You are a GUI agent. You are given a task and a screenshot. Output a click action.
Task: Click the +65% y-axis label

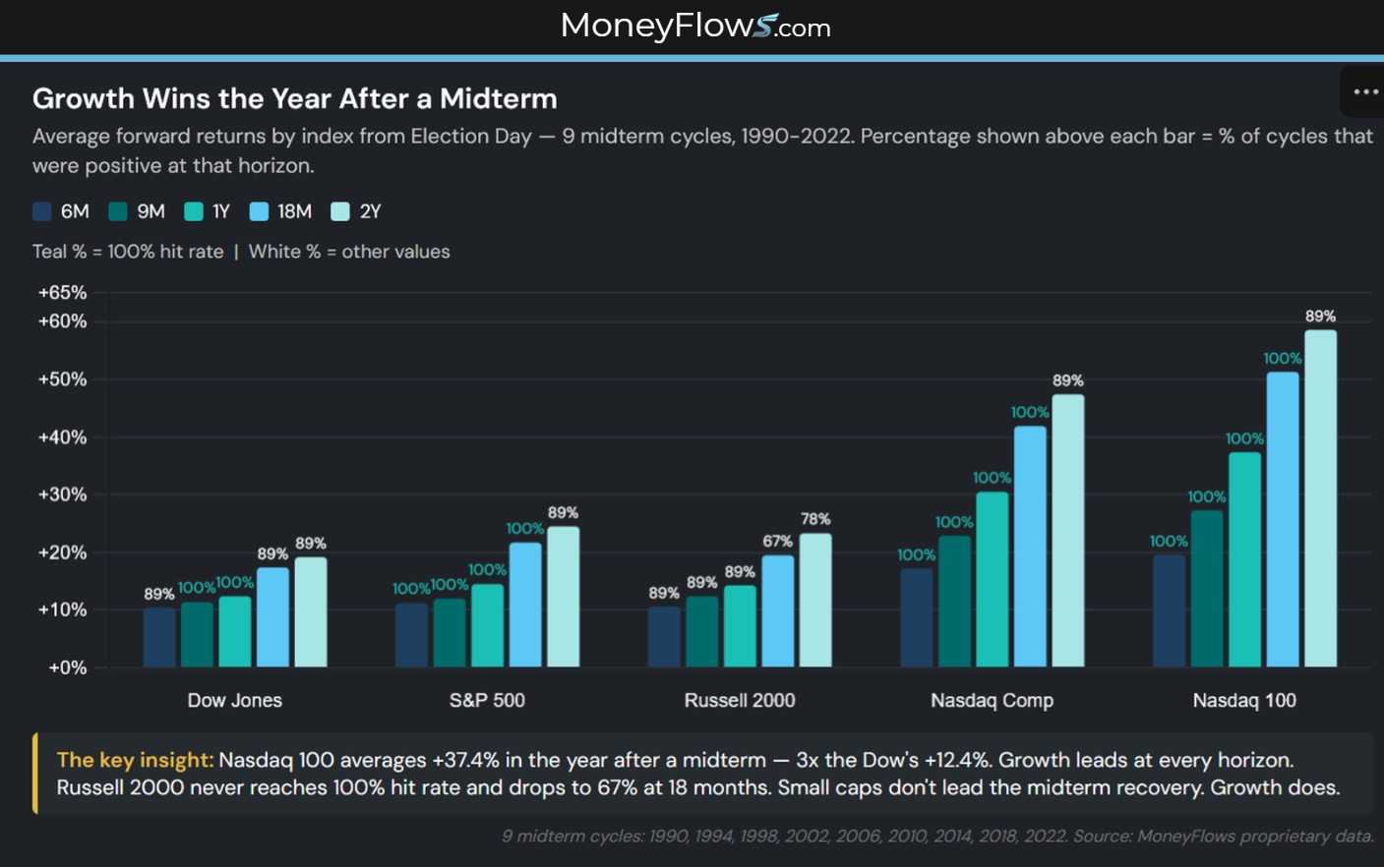point(62,293)
